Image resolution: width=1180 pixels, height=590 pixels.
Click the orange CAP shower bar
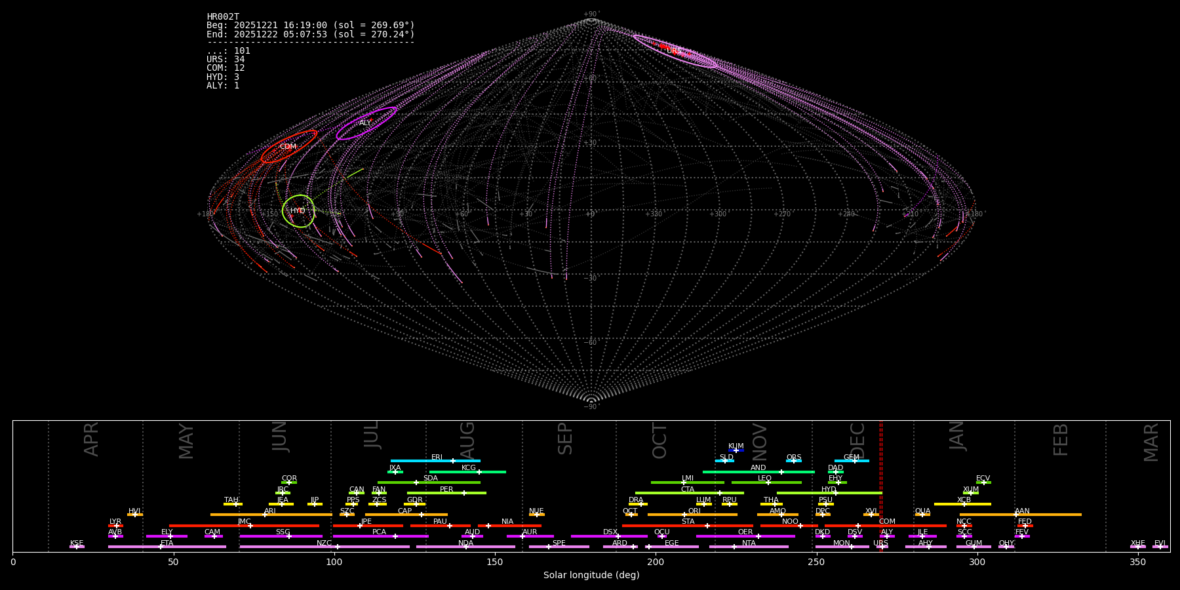[x=406, y=515]
